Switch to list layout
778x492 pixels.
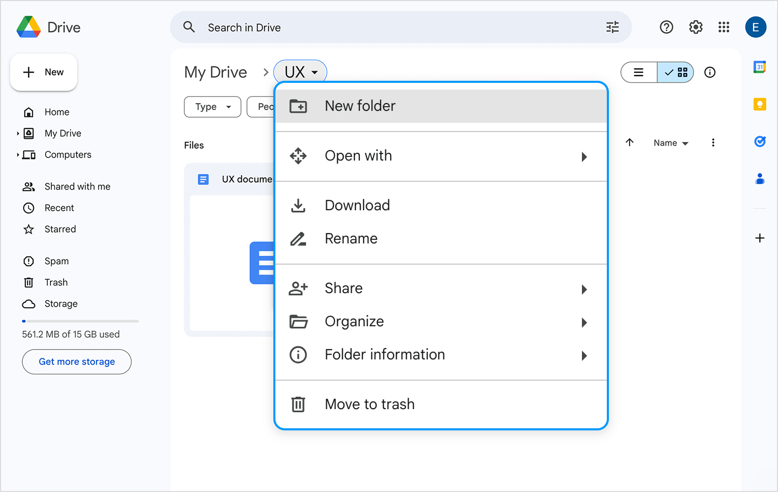click(639, 73)
